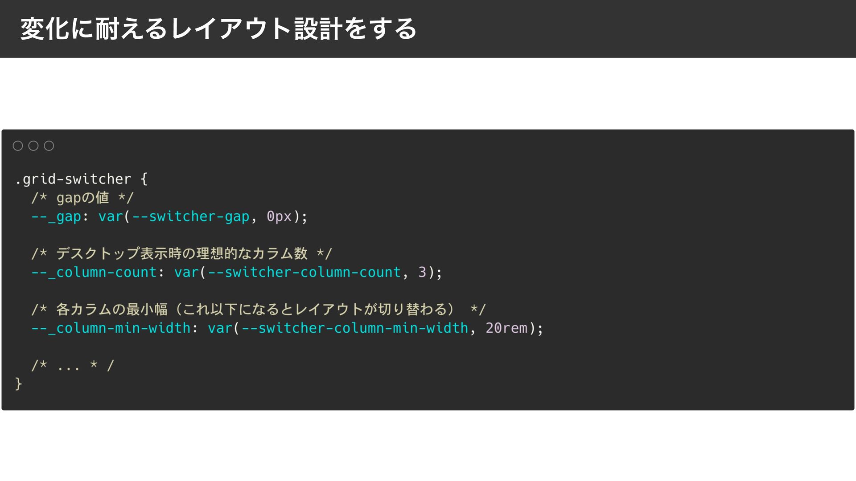
Task: Click the 20rem fallback value
Action: [506, 328]
